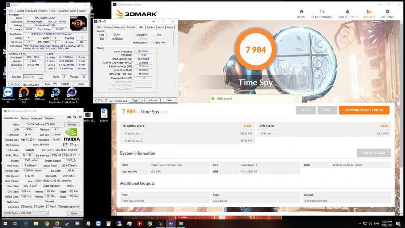Open the Stress Tests section
The image size is (405, 228).
coord(347,13)
